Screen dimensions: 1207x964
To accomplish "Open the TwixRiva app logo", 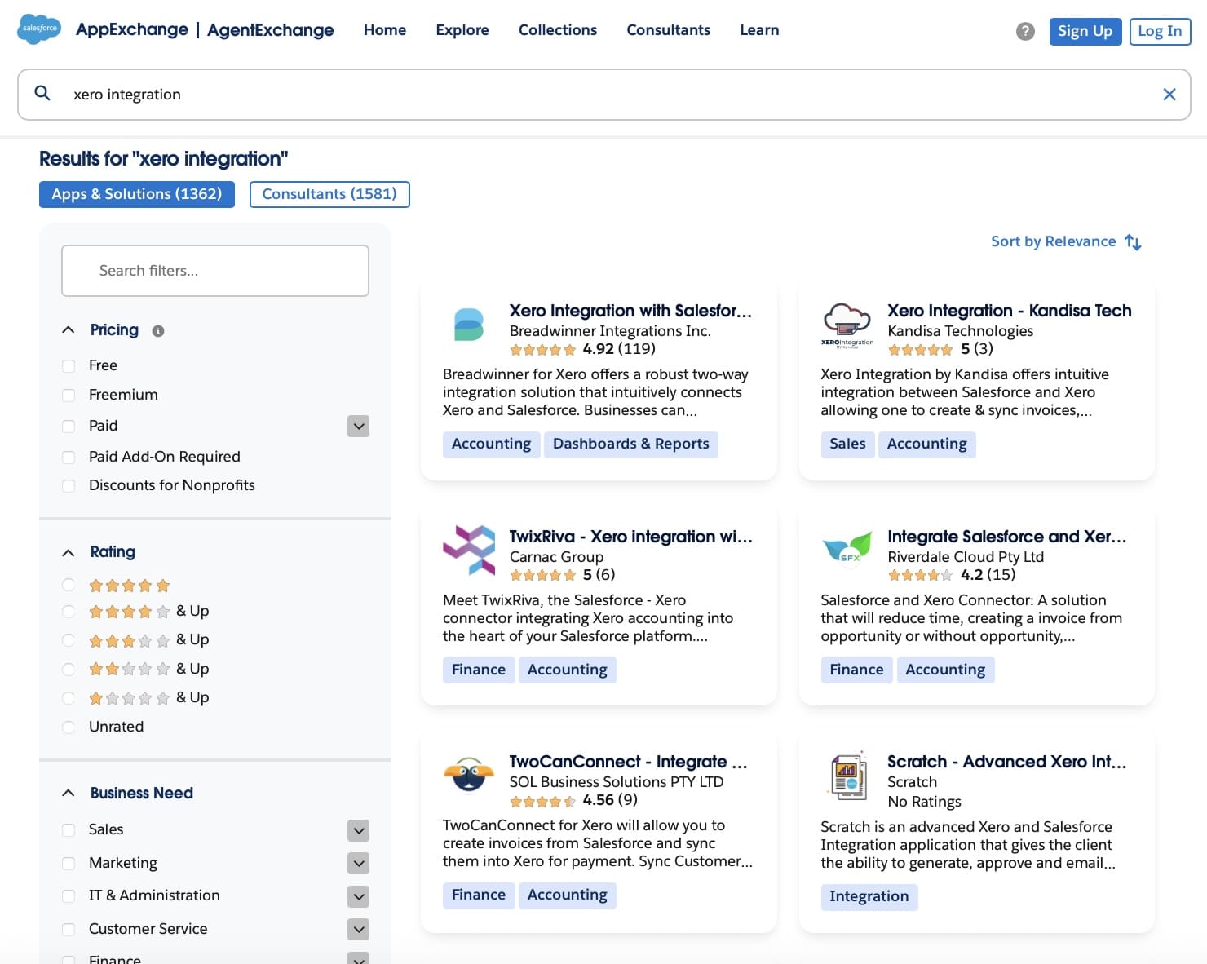I will tap(469, 550).
